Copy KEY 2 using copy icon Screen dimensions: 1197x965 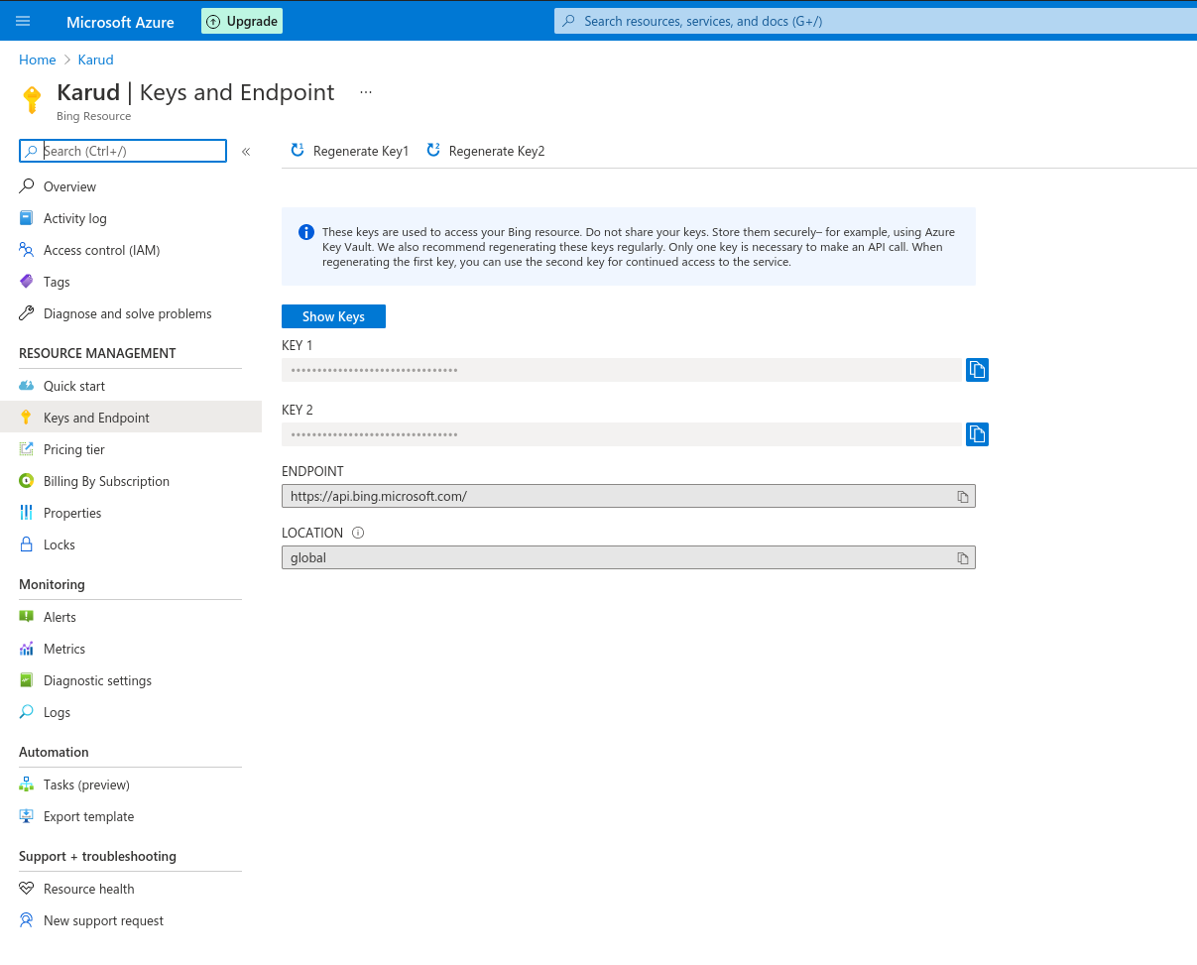pyautogui.click(x=977, y=434)
